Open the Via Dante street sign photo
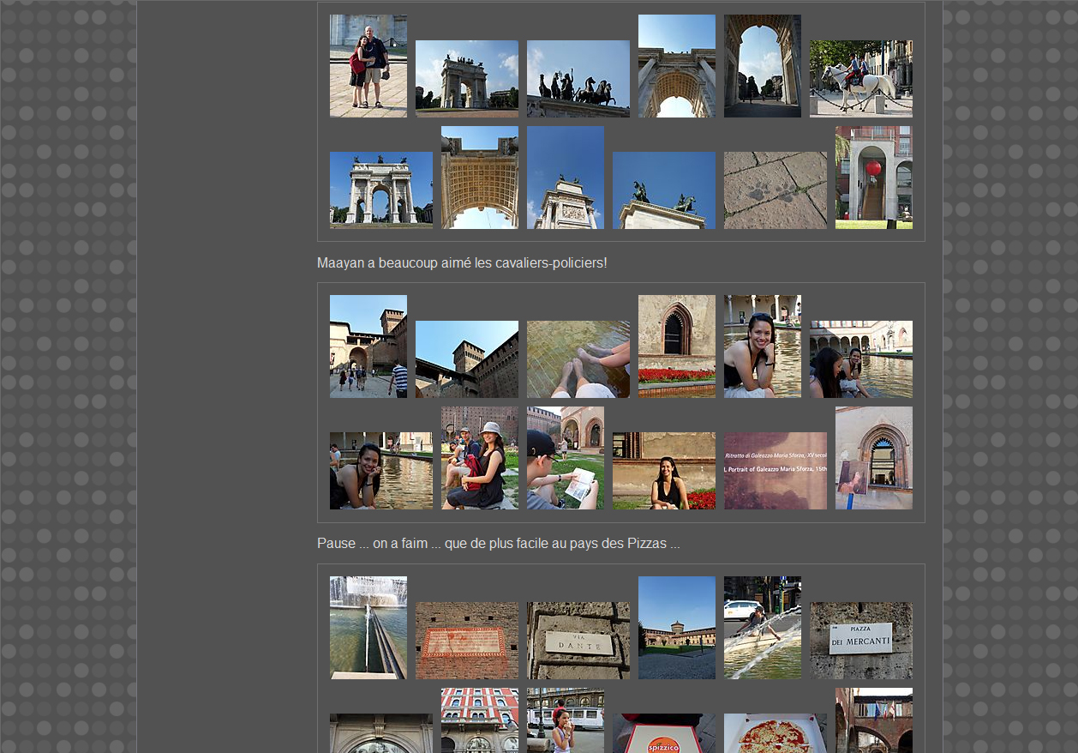 pos(578,641)
